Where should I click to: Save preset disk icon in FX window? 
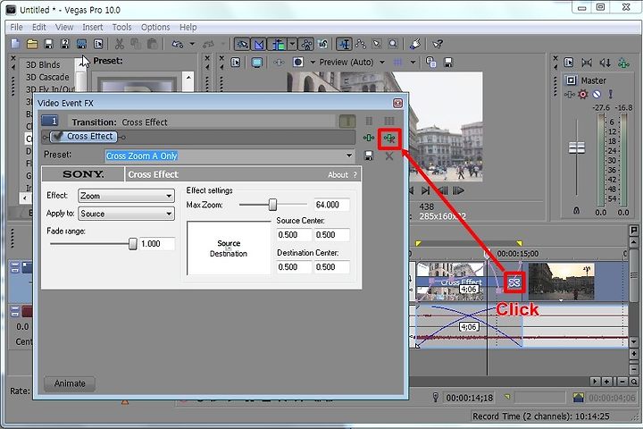(x=369, y=156)
